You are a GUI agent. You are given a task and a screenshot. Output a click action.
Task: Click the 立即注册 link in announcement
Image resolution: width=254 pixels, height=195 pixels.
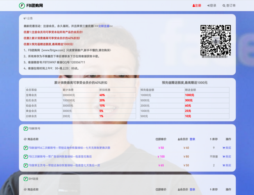pos(104,26)
